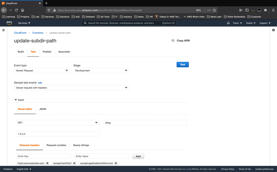
Task: Open the English (US) language dropdown
Action: pyautogui.click(x=24, y=169)
